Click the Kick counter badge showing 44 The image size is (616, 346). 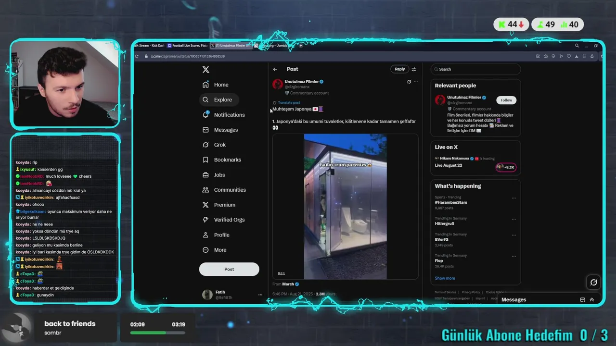(511, 25)
